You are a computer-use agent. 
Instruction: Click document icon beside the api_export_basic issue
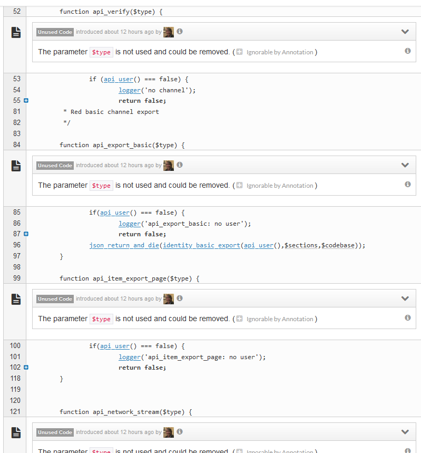pyautogui.click(x=16, y=166)
